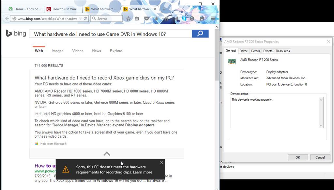
Task: Select the Web results tab
Action: 39,51
